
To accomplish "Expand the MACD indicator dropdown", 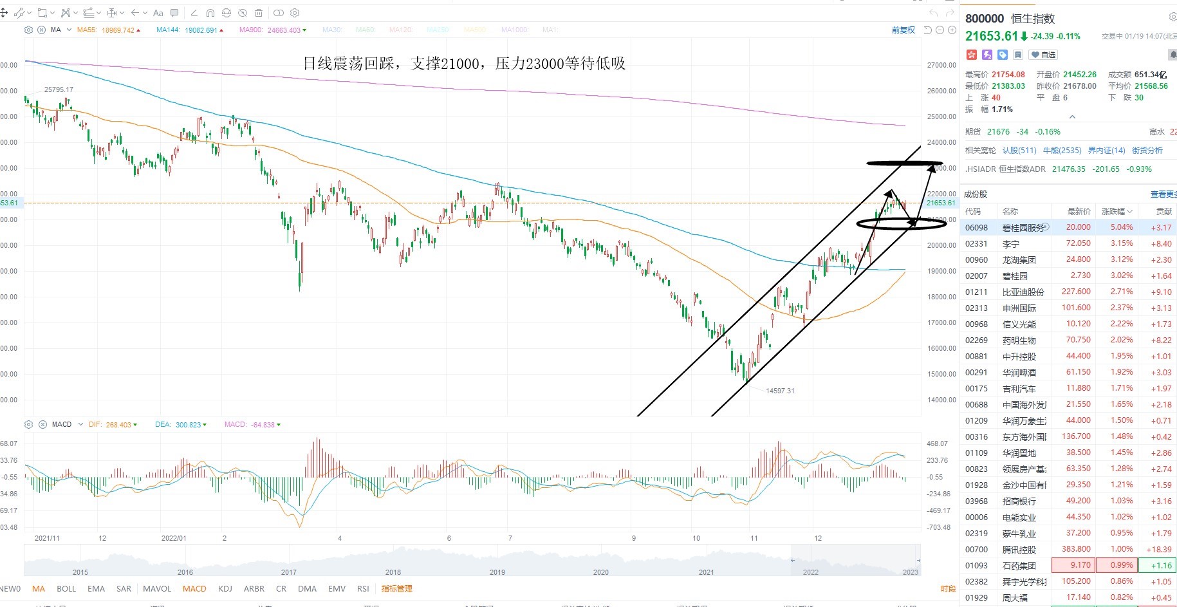I will tap(80, 425).
